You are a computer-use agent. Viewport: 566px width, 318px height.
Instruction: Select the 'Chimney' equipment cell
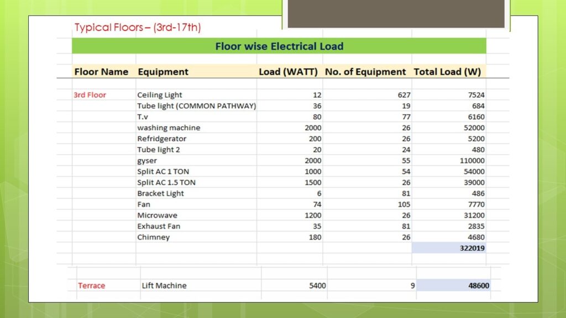click(154, 237)
